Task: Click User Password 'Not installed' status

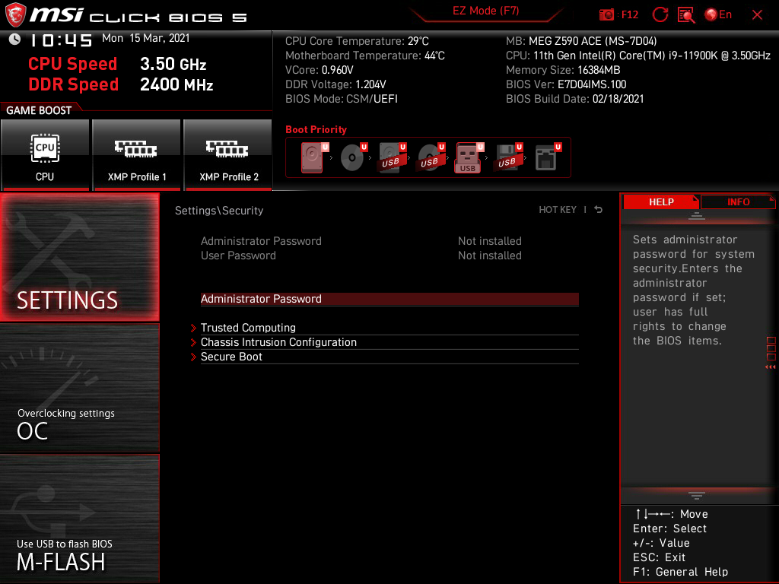Action: point(490,255)
